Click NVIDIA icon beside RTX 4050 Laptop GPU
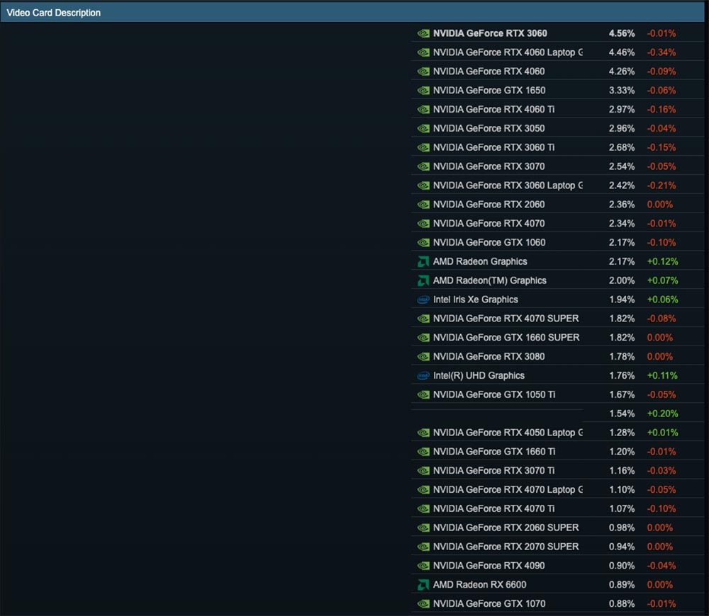The image size is (709, 616). (x=423, y=433)
